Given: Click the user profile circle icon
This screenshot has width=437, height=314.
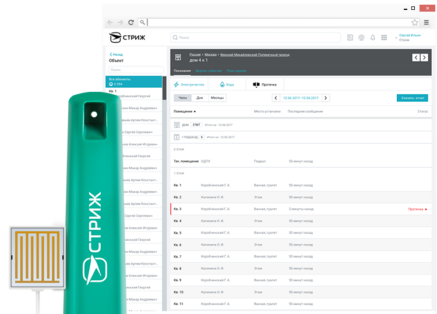Looking at the screenshot, I should click(x=361, y=38).
